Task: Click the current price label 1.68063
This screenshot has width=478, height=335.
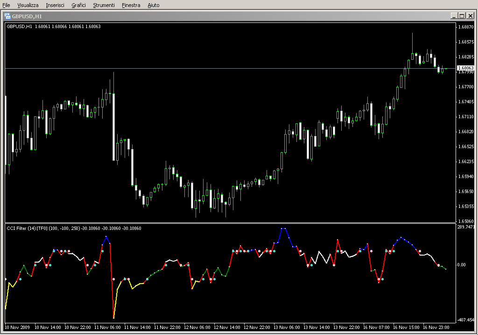Action: tap(466, 68)
